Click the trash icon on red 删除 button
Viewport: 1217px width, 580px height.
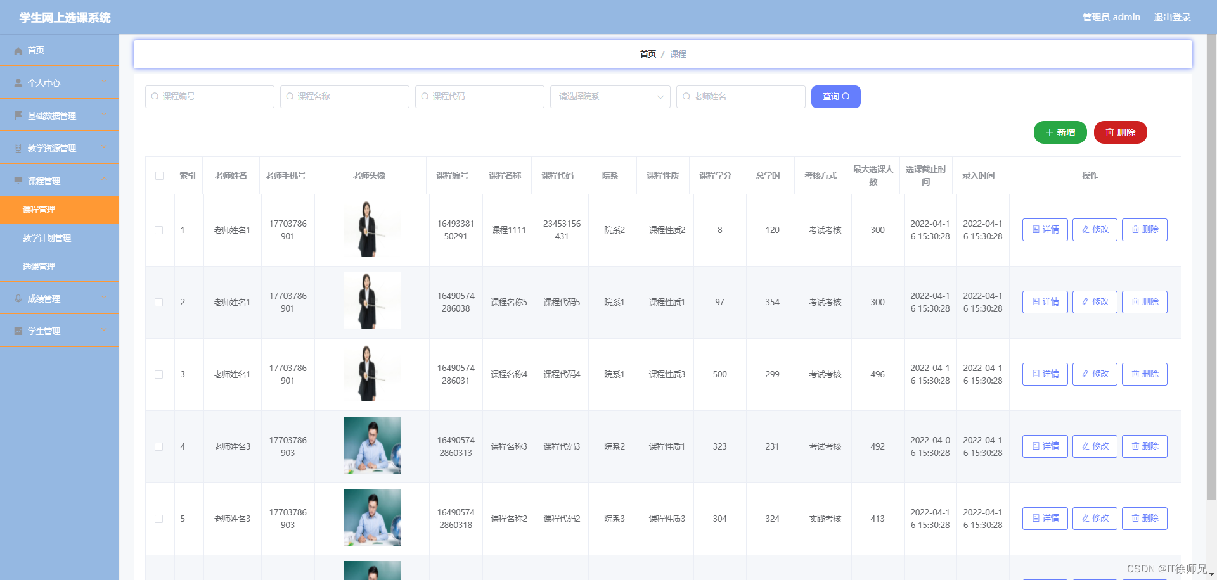[1110, 132]
